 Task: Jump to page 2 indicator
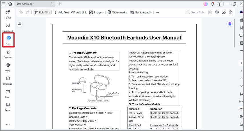point(241,71)
